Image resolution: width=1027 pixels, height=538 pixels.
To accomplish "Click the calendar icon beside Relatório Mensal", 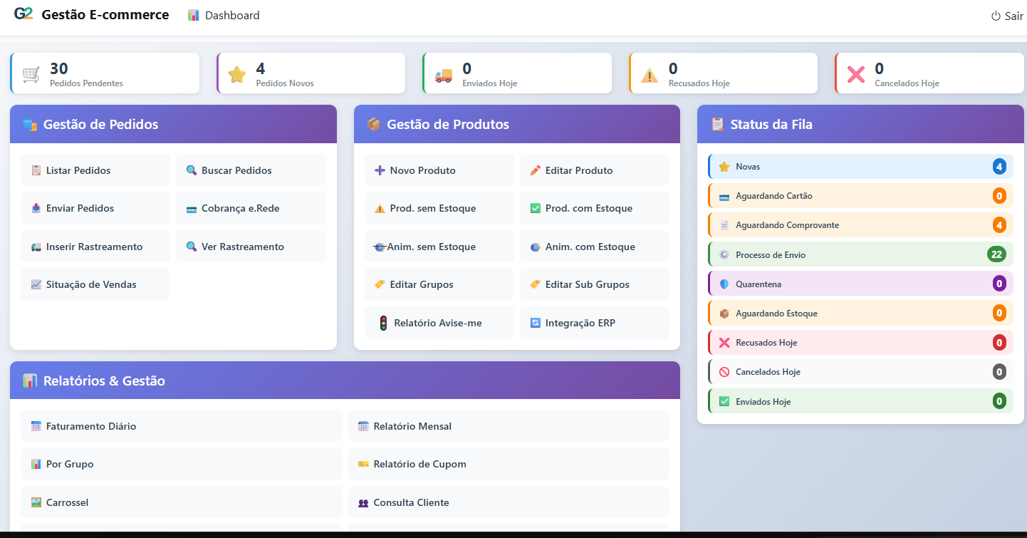I will tap(363, 426).
